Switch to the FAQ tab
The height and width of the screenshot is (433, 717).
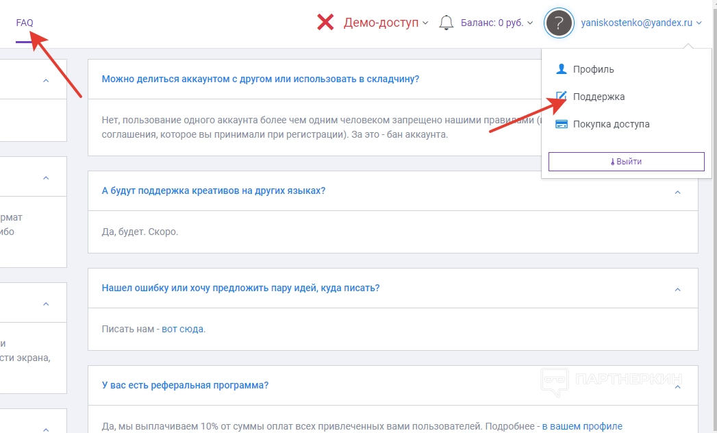point(25,23)
